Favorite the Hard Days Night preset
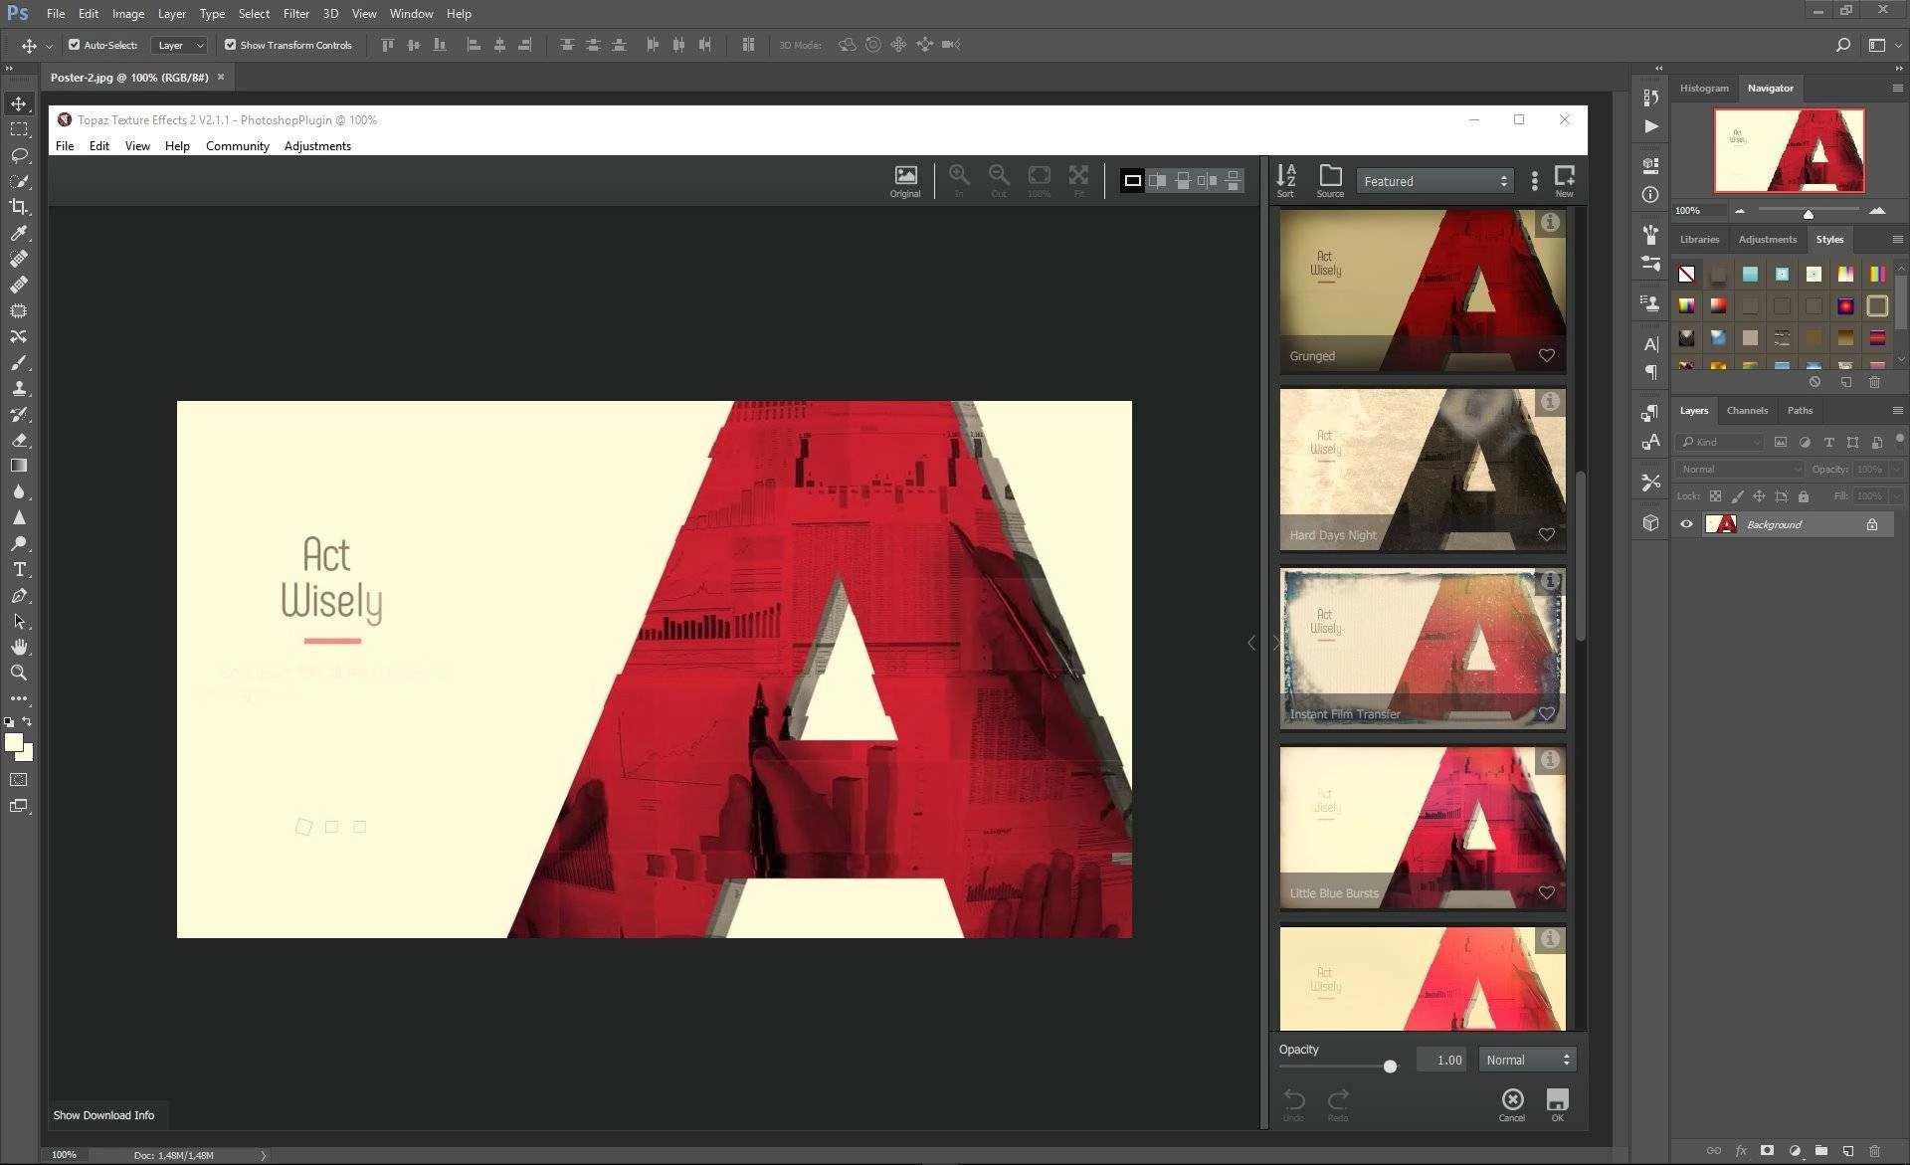Screen dimensions: 1910x1165 click(1547, 534)
